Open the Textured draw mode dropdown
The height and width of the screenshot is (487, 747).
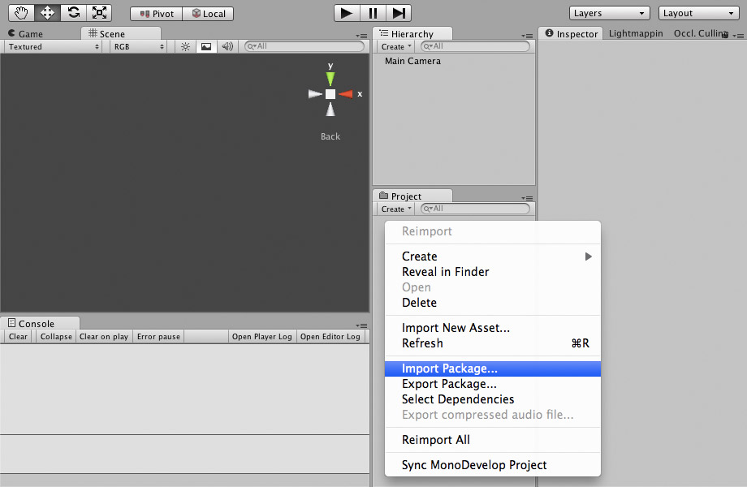coord(54,47)
